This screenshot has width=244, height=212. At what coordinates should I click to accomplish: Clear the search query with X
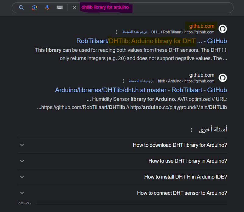pos(74,8)
